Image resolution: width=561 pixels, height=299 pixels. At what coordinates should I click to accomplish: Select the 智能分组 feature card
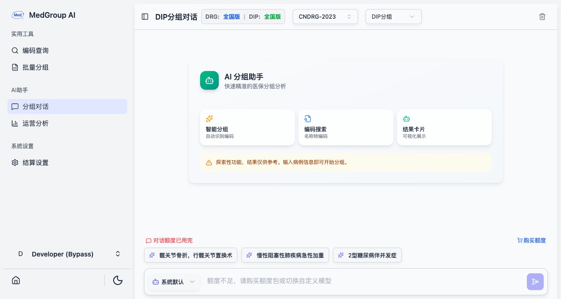[247, 127]
